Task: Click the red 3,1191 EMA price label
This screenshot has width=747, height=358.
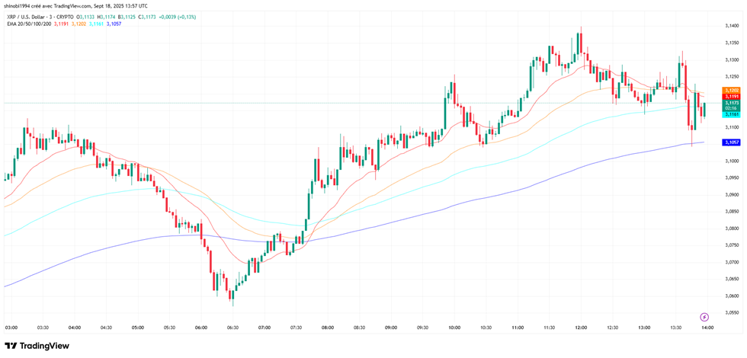Action: [731, 97]
